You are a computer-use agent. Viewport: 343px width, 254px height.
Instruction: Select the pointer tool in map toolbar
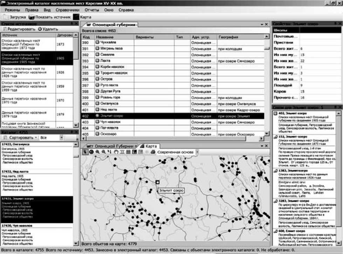pos(85,152)
